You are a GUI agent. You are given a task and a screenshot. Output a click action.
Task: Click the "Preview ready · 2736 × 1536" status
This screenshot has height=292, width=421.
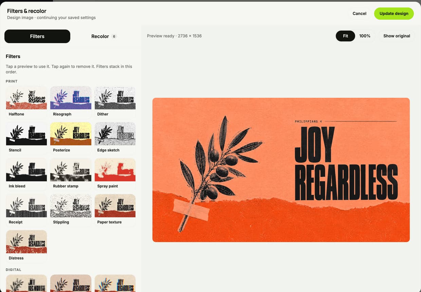click(x=174, y=36)
